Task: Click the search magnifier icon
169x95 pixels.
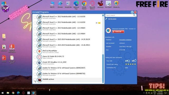Action: 134,15
